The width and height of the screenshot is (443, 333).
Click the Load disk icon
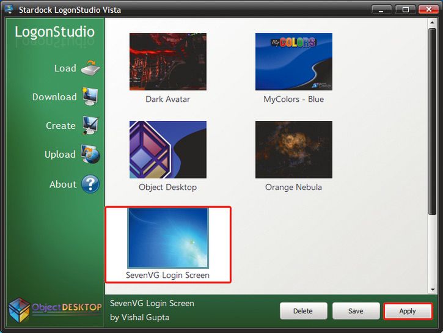90,68
